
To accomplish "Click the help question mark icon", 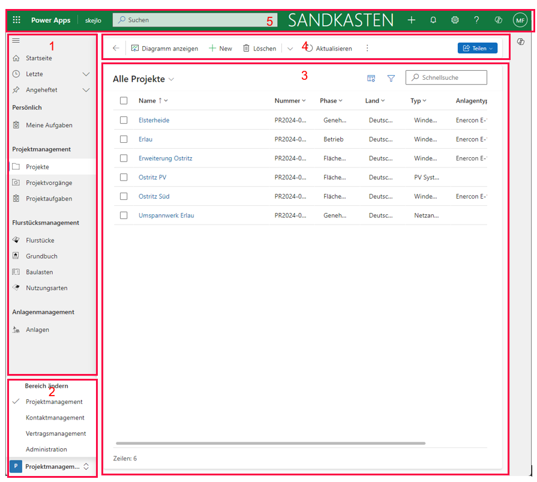I will 476,20.
